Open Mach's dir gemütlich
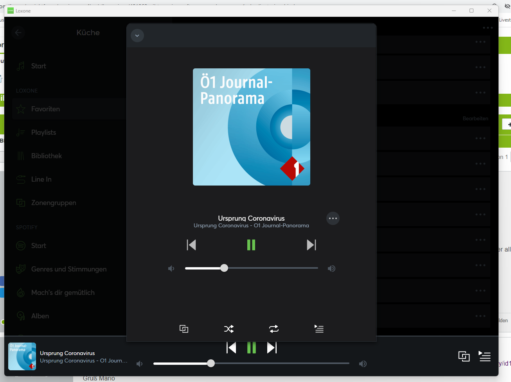This screenshot has width=511, height=382. pyautogui.click(x=69, y=293)
